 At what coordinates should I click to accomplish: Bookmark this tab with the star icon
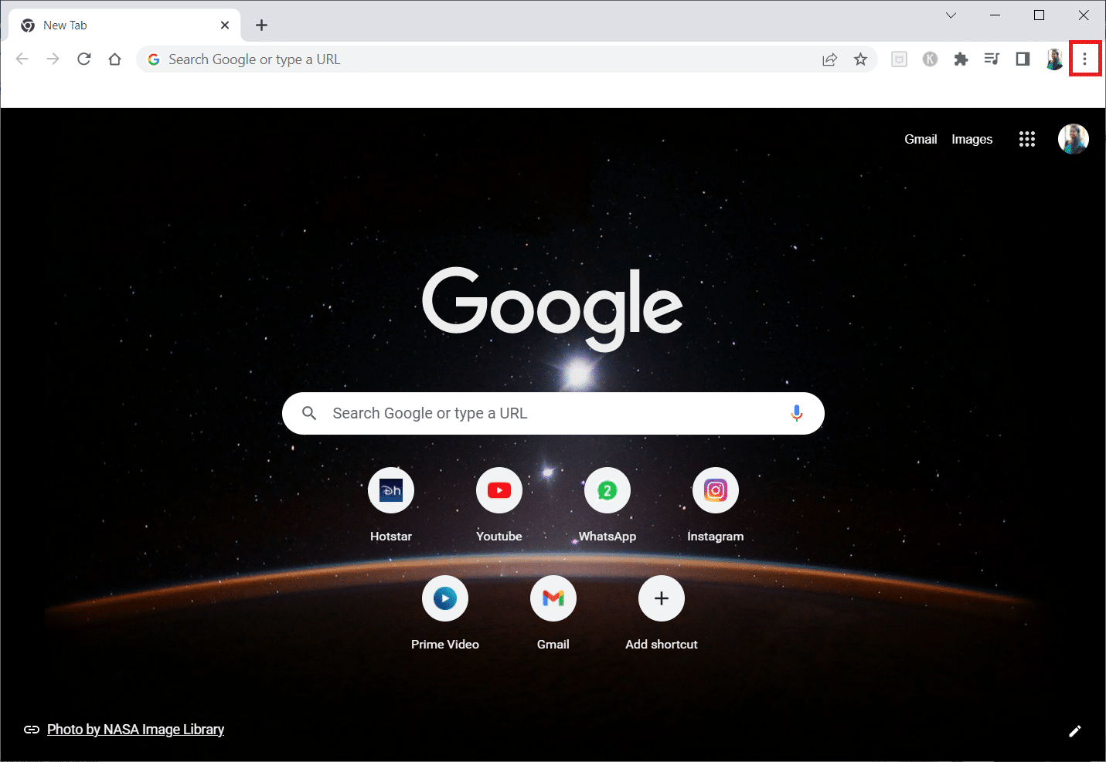860,59
